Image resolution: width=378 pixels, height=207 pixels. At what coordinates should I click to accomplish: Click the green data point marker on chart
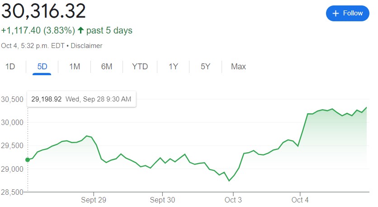point(28,159)
